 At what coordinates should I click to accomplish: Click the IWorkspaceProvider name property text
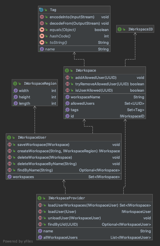[48, 231]
